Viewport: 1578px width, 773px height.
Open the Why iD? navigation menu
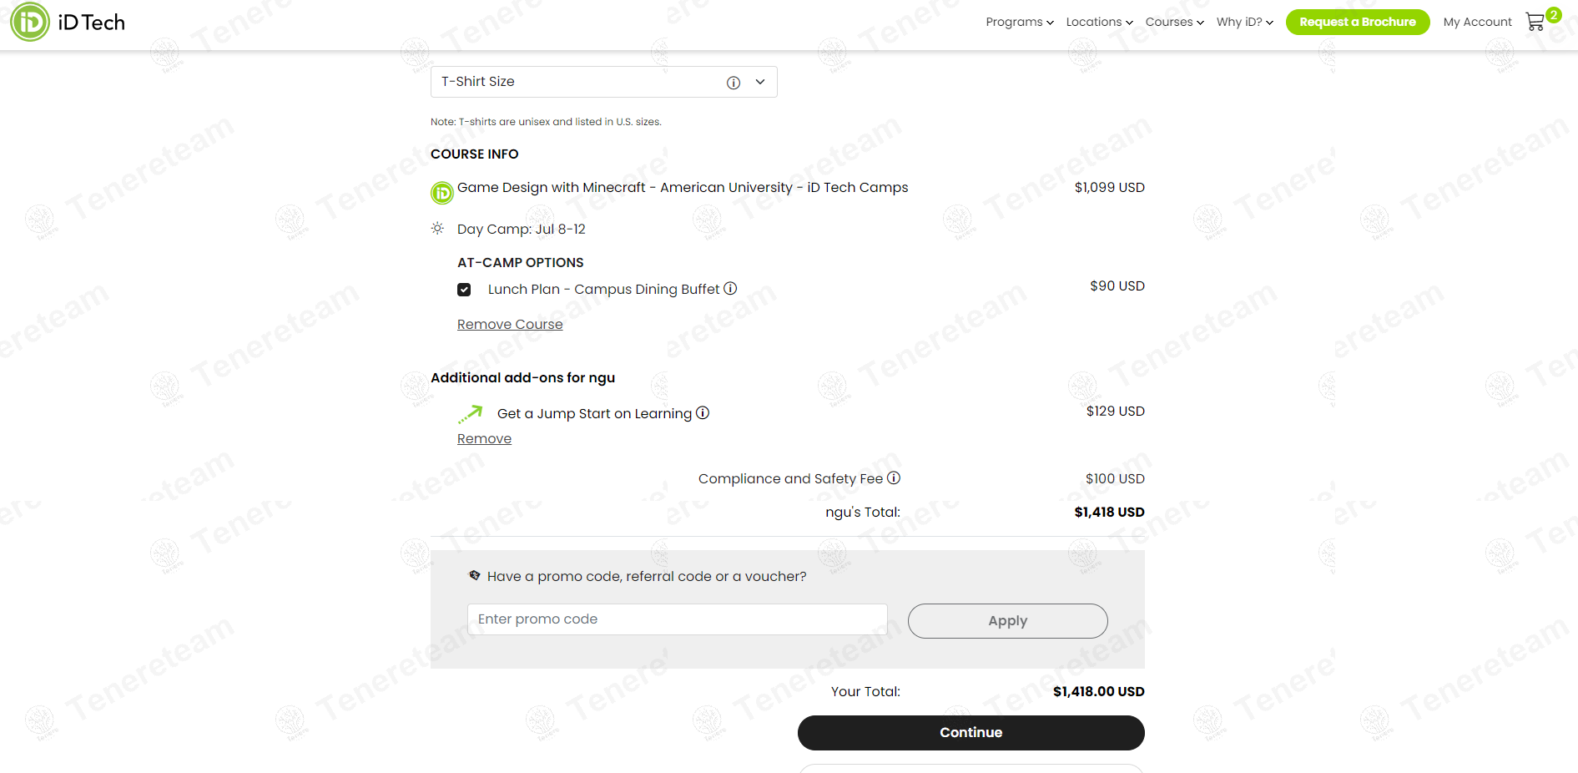coord(1244,22)
